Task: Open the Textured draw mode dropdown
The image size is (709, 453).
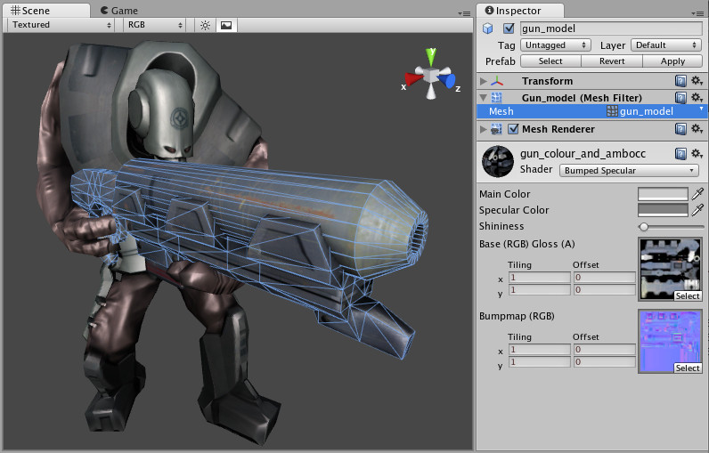Action: pyautogui.click(x=61, y=25)
